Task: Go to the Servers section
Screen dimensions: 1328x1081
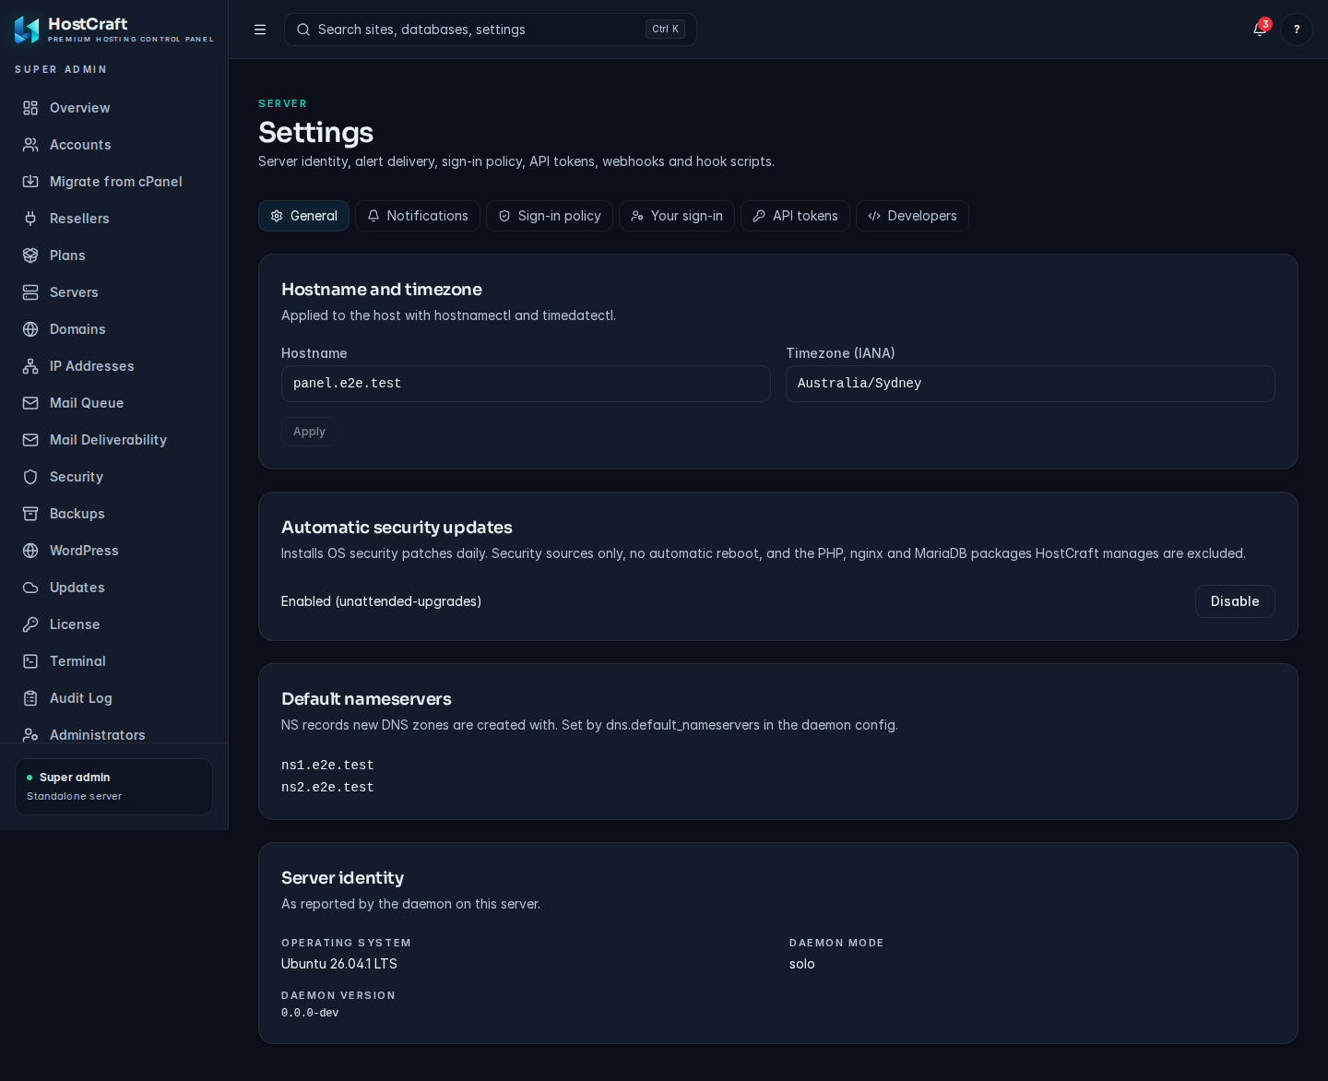Action: pyautogui.click(x=114, y=292)
